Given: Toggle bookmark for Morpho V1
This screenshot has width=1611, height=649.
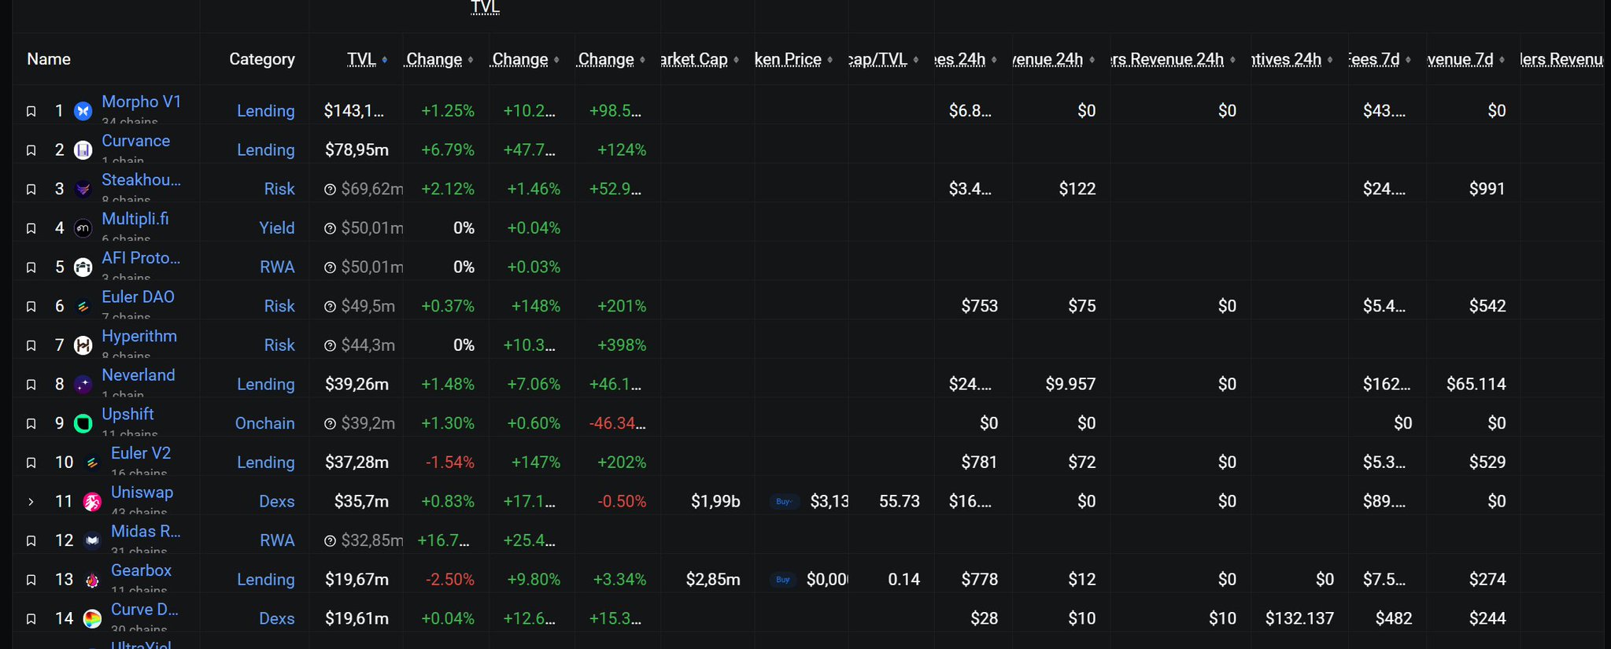Looking at the screenshot, I should click(x=31, y=111).
